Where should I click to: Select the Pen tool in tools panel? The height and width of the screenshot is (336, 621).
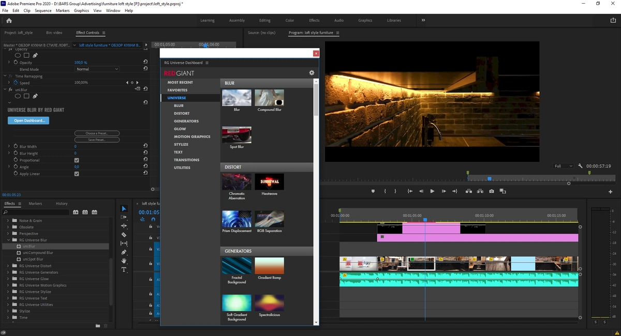coord(124,252)
